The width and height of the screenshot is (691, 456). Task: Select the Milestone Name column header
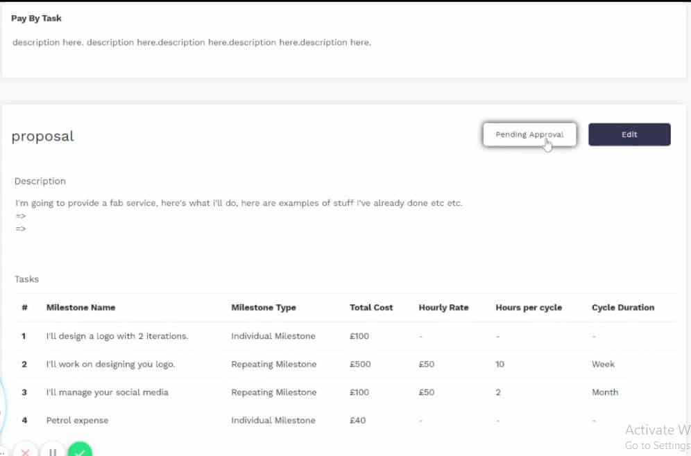[80, 308]
